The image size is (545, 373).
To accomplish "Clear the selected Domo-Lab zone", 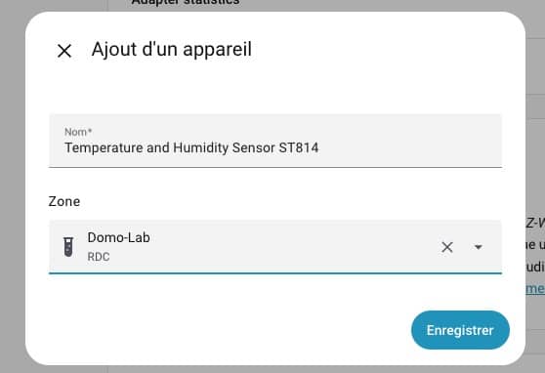I will point(447,247).
